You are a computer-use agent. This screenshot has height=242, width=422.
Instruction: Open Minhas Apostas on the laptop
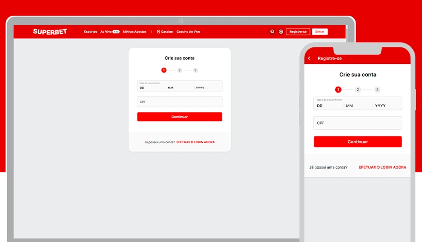point(134,31)
